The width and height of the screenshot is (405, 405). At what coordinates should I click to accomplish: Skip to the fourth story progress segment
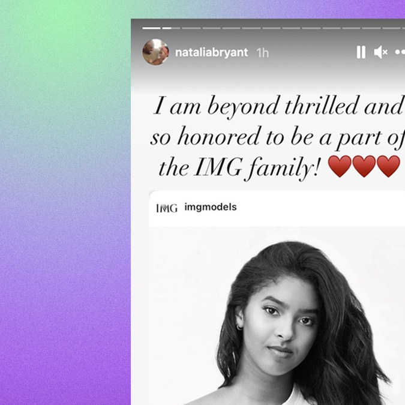[x=211, y=28]
